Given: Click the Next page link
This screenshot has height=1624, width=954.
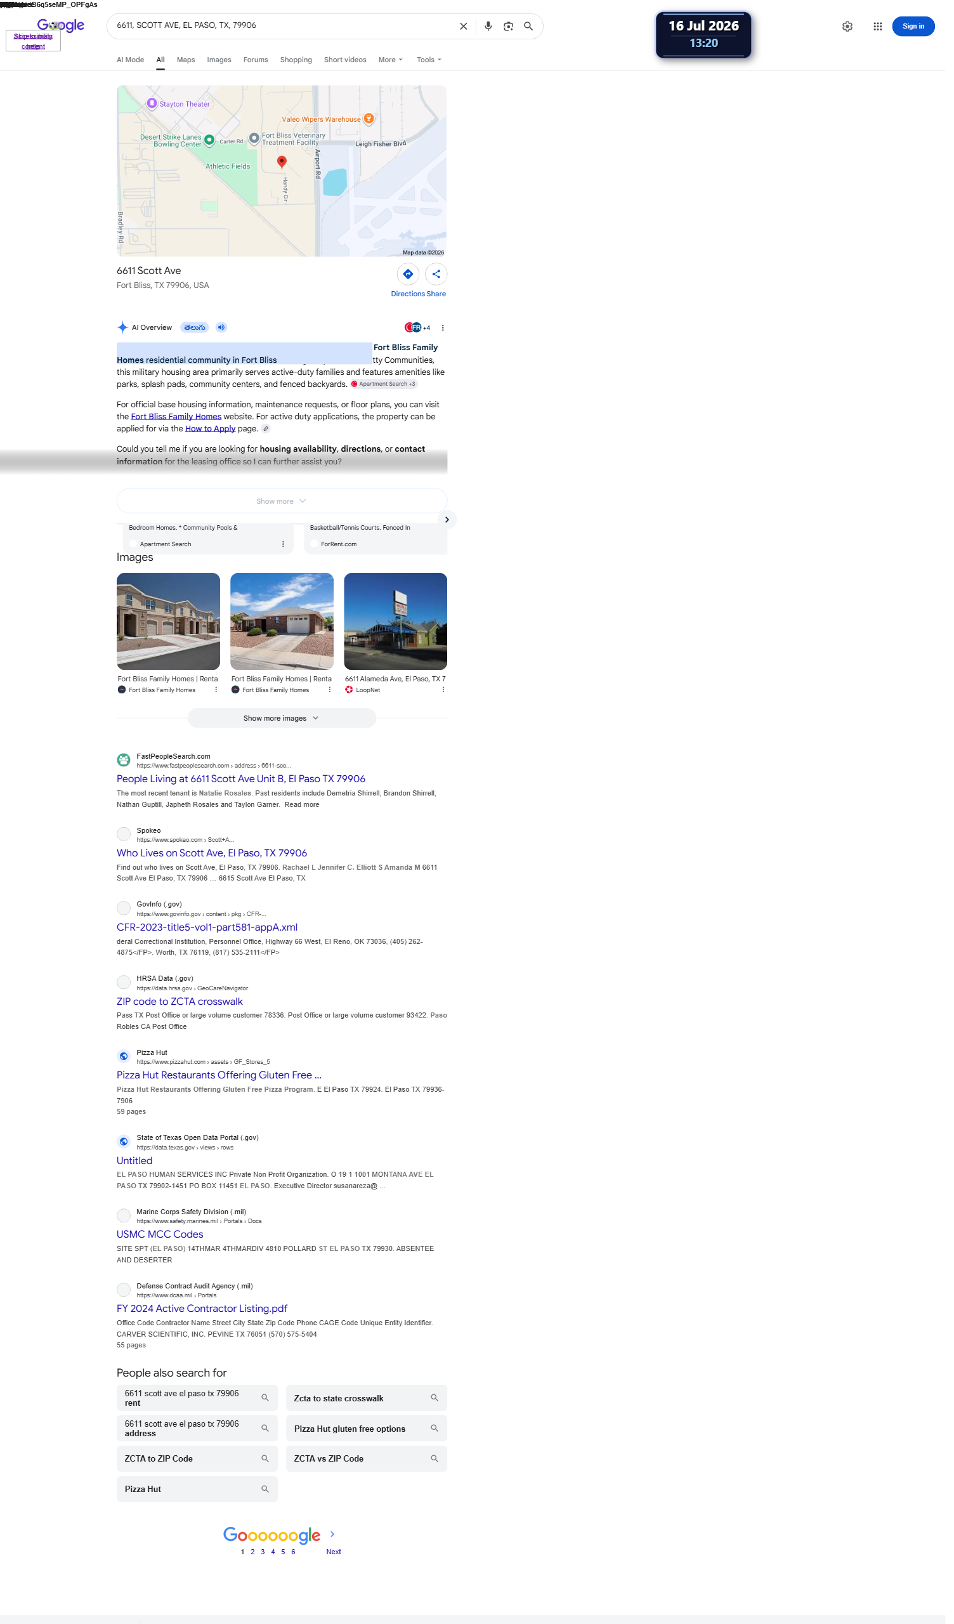Looking at the screenshot, I should coord(336,1566).
